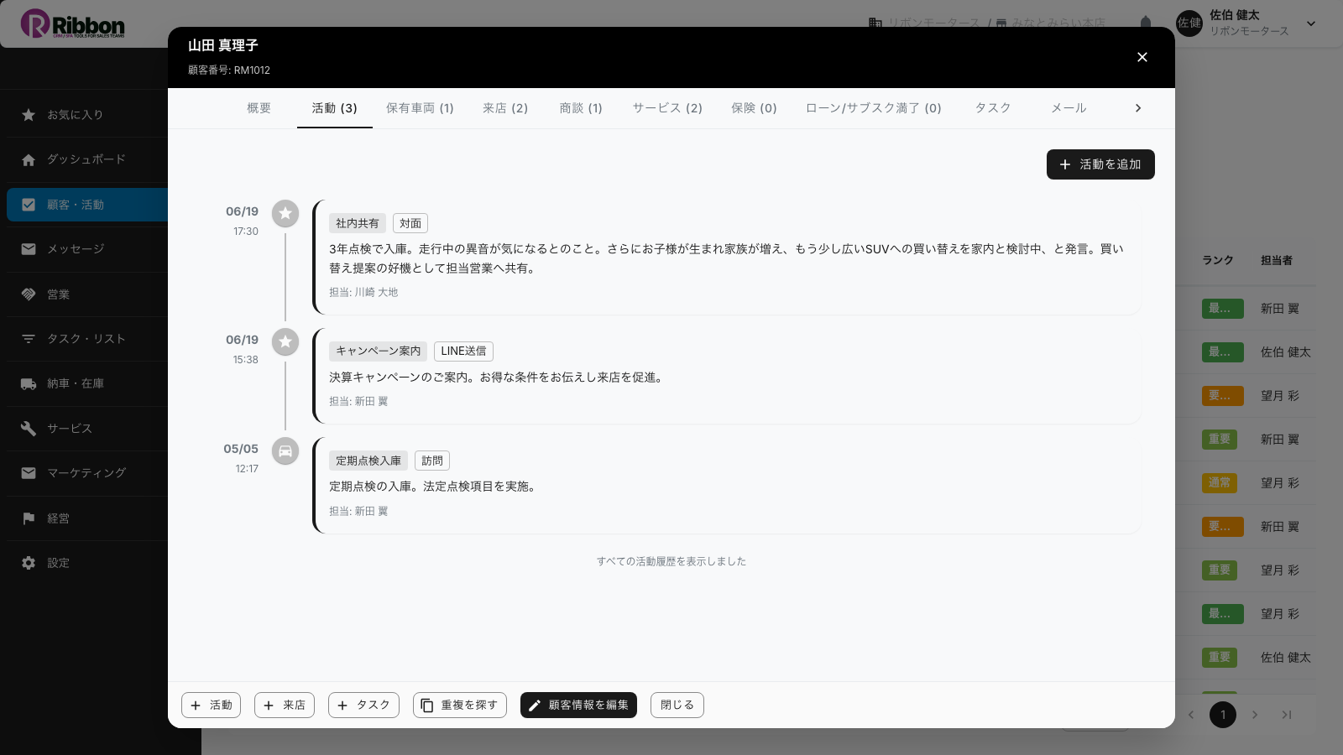This screenshot has height=755, width=1343.
Task: Open サービス wrench icon
Action: click(29, 429)
